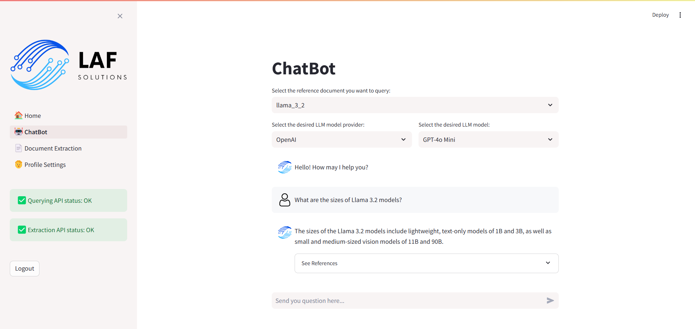Click the Extraction API green checkmark icon
This screenshot has width=695, height=329.
point(22,230)
